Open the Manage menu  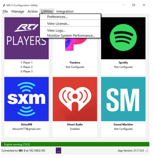18,12
